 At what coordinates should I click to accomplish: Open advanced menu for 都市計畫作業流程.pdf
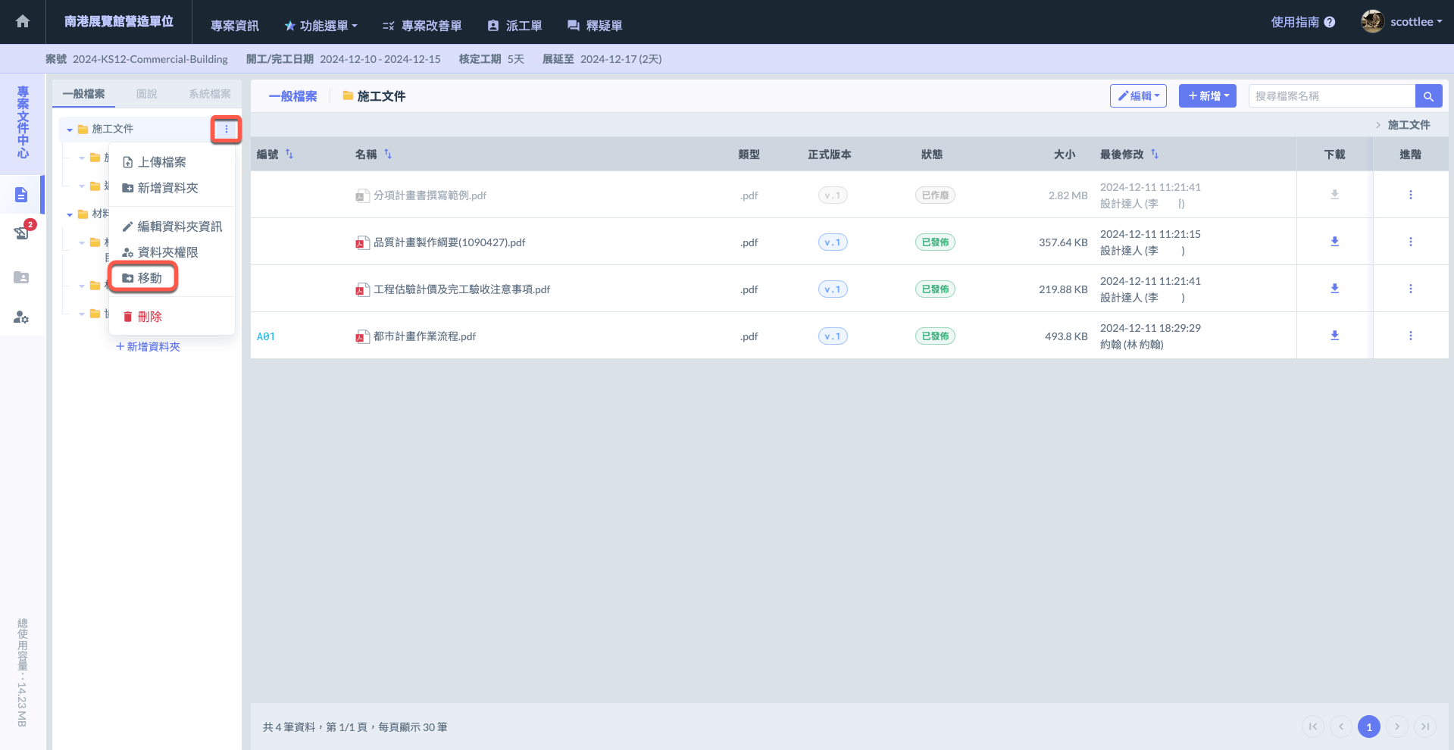1410,336
